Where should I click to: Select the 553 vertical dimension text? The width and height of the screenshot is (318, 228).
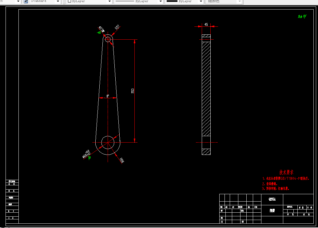(133, 91)
